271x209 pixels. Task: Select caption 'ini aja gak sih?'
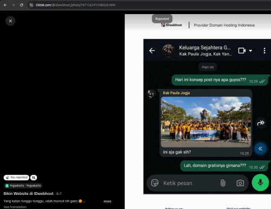[177, 152]
